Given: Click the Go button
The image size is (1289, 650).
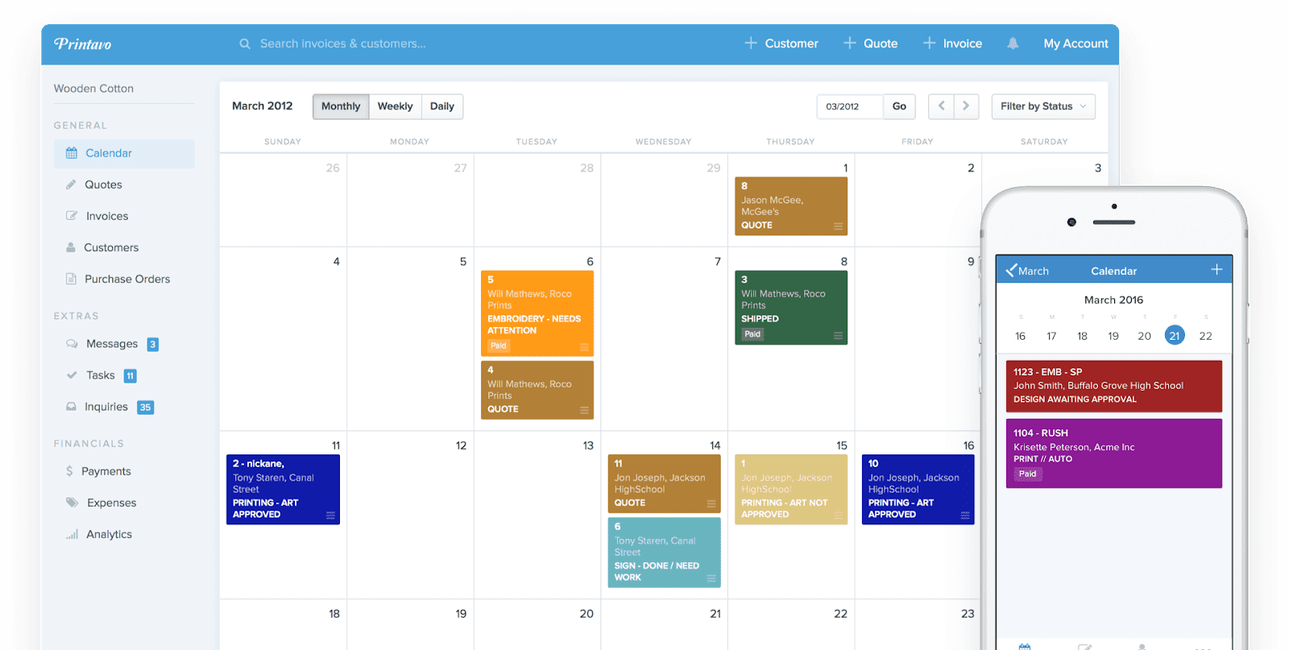Looking at the screenshot, I should click(899, 106).
